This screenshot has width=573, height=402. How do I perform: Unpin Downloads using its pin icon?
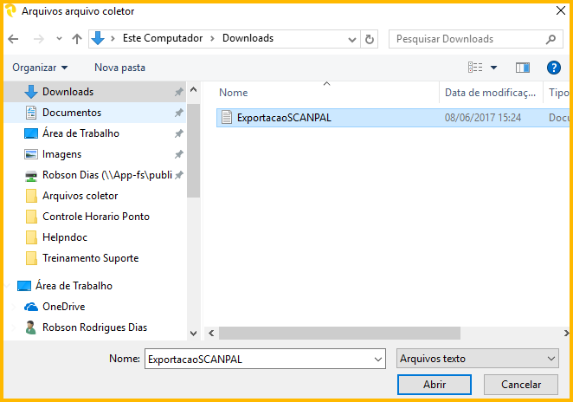coord(178,92)
